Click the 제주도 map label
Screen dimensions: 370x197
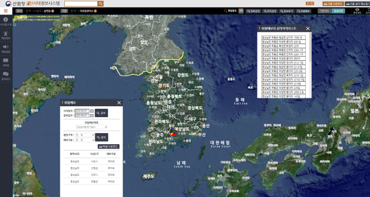[x=149, y=176]
